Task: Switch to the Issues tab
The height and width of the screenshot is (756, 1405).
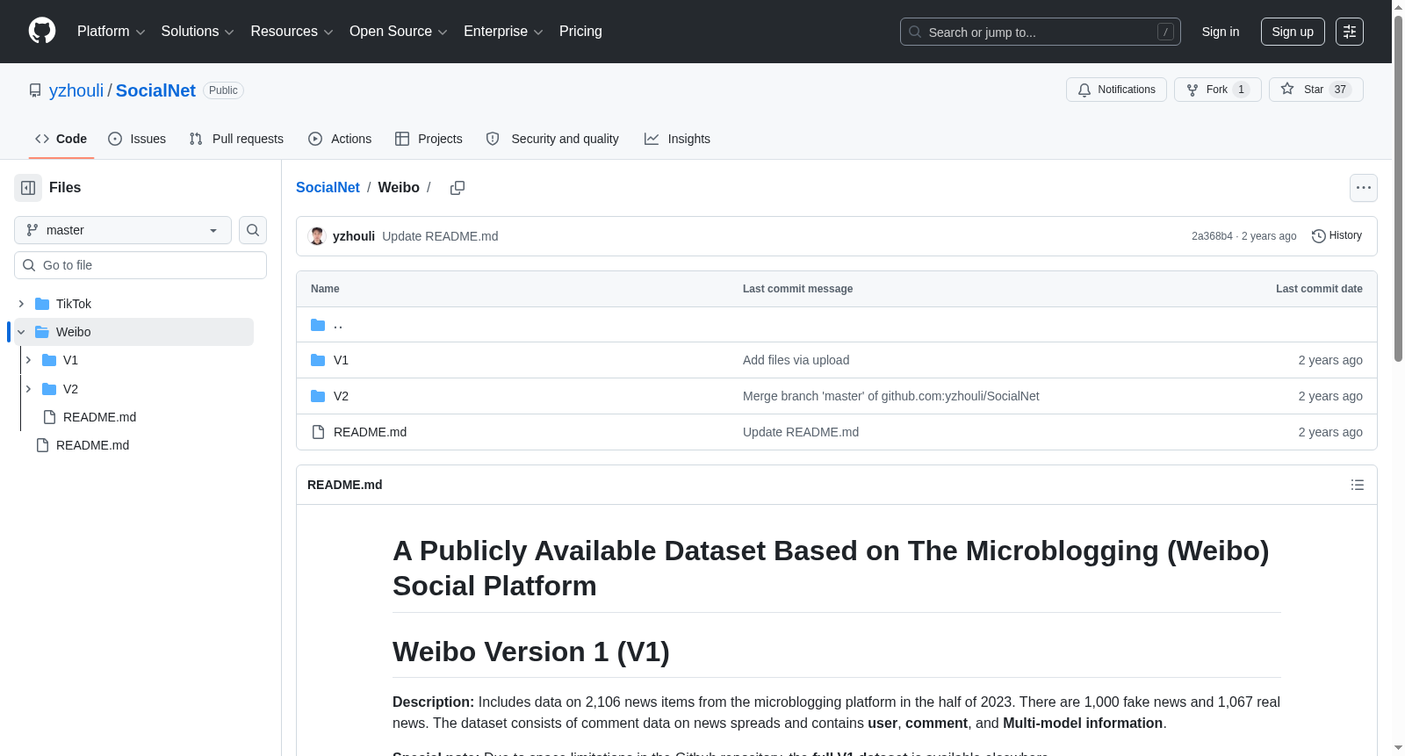Action: 137,139
